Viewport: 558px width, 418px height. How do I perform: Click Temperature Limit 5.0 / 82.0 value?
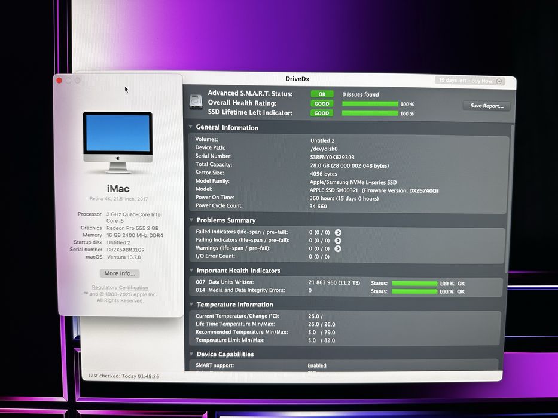(x=321, y=340)
